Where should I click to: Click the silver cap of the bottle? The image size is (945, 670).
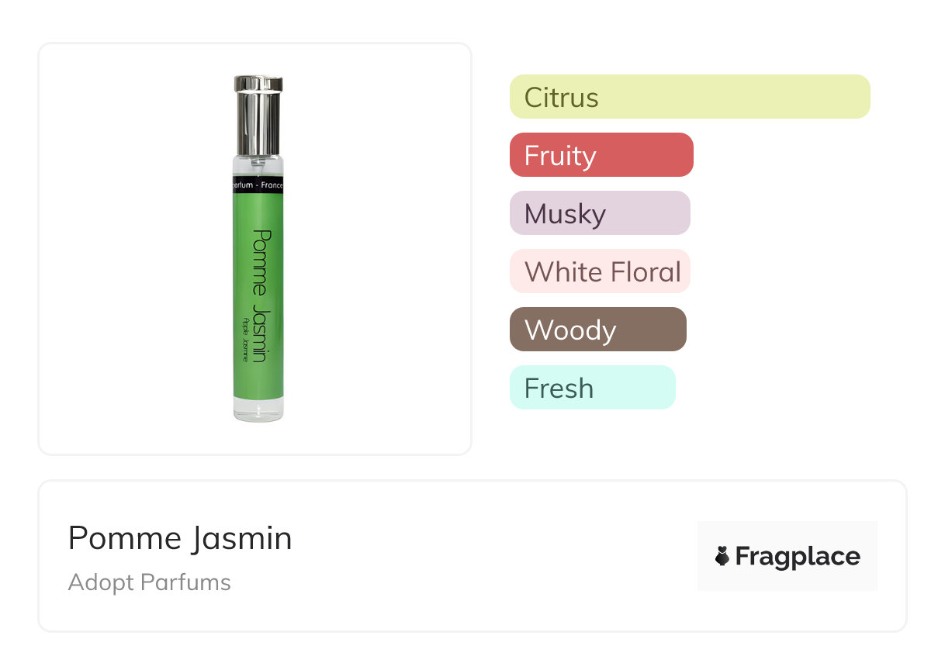coord(258,115)
